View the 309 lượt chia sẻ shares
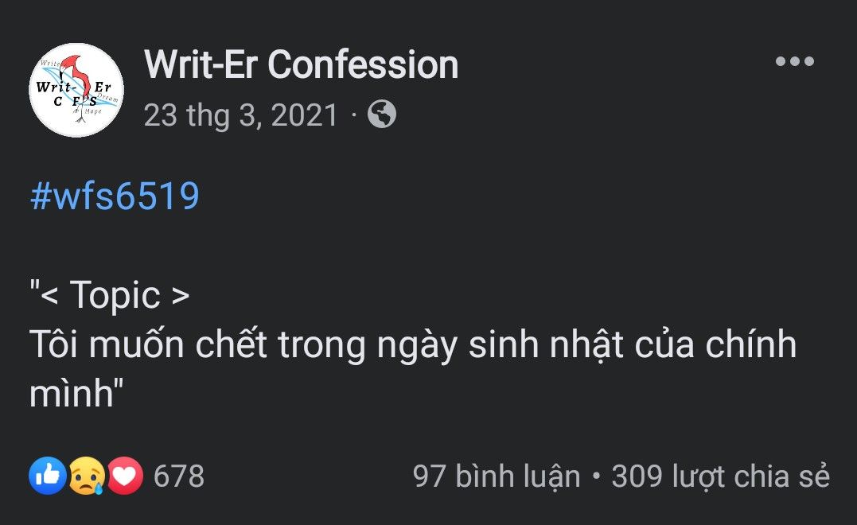This screenshot has width=857, height=525. 720,476
